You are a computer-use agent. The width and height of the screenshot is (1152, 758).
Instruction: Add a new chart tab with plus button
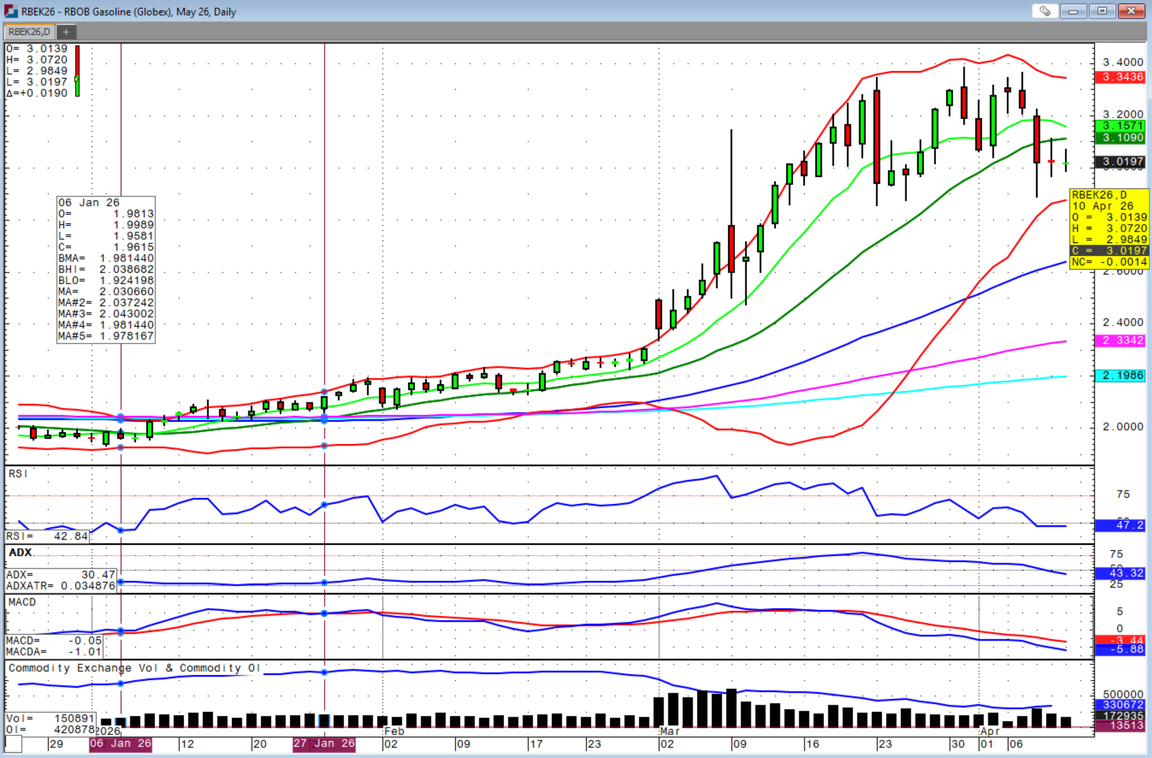(66, 32)
